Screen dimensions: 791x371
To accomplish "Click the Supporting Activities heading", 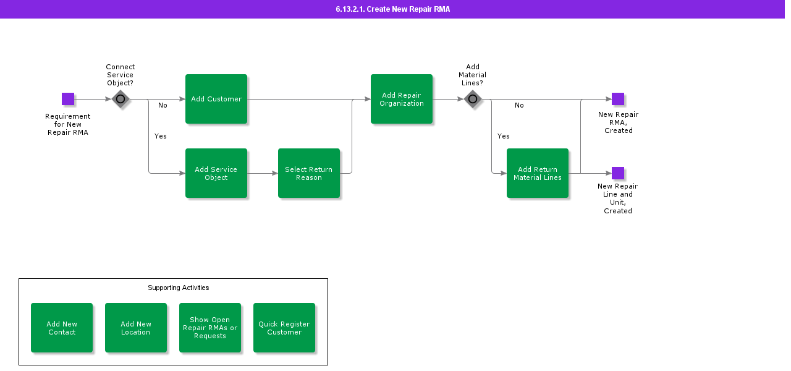I will (179, 288).
